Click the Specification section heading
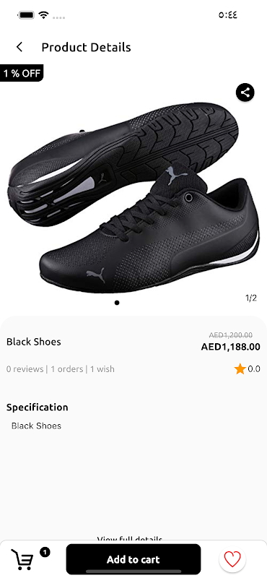Viewport: 267px width, 578px height. (x=38, y=407)
